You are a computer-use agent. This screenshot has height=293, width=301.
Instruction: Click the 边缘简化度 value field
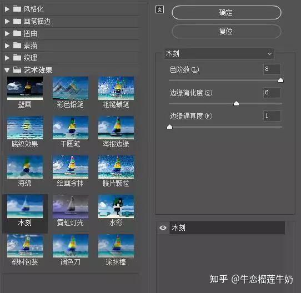point(272,93)
